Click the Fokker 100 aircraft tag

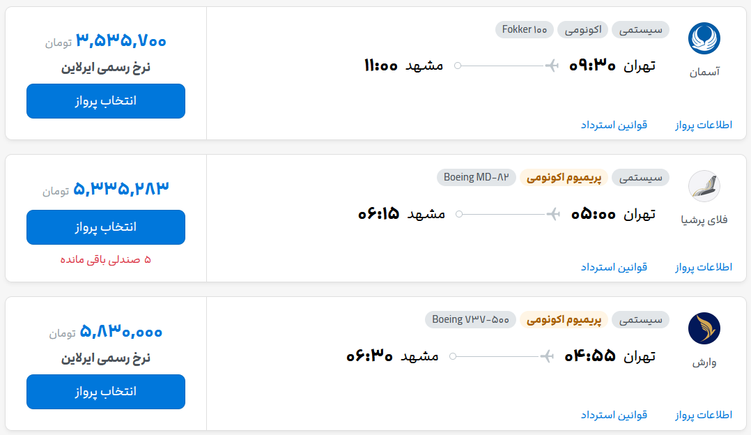525,29
